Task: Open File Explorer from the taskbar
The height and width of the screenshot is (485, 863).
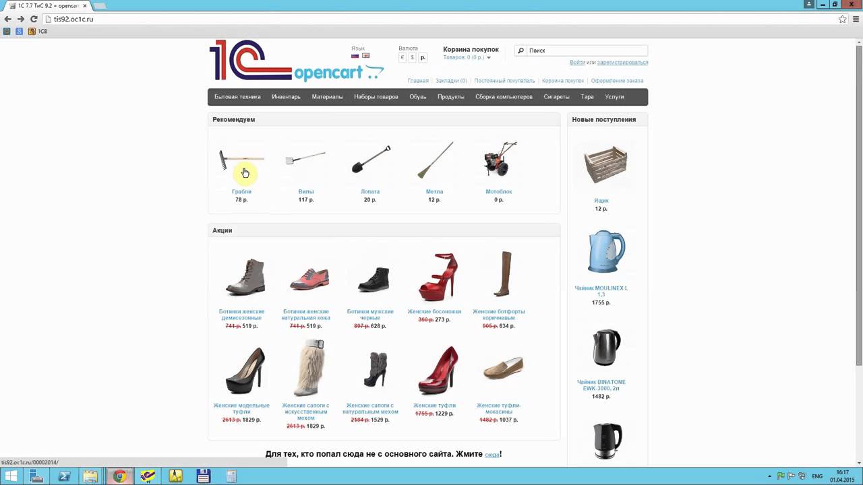Action: tap(90, 476)
